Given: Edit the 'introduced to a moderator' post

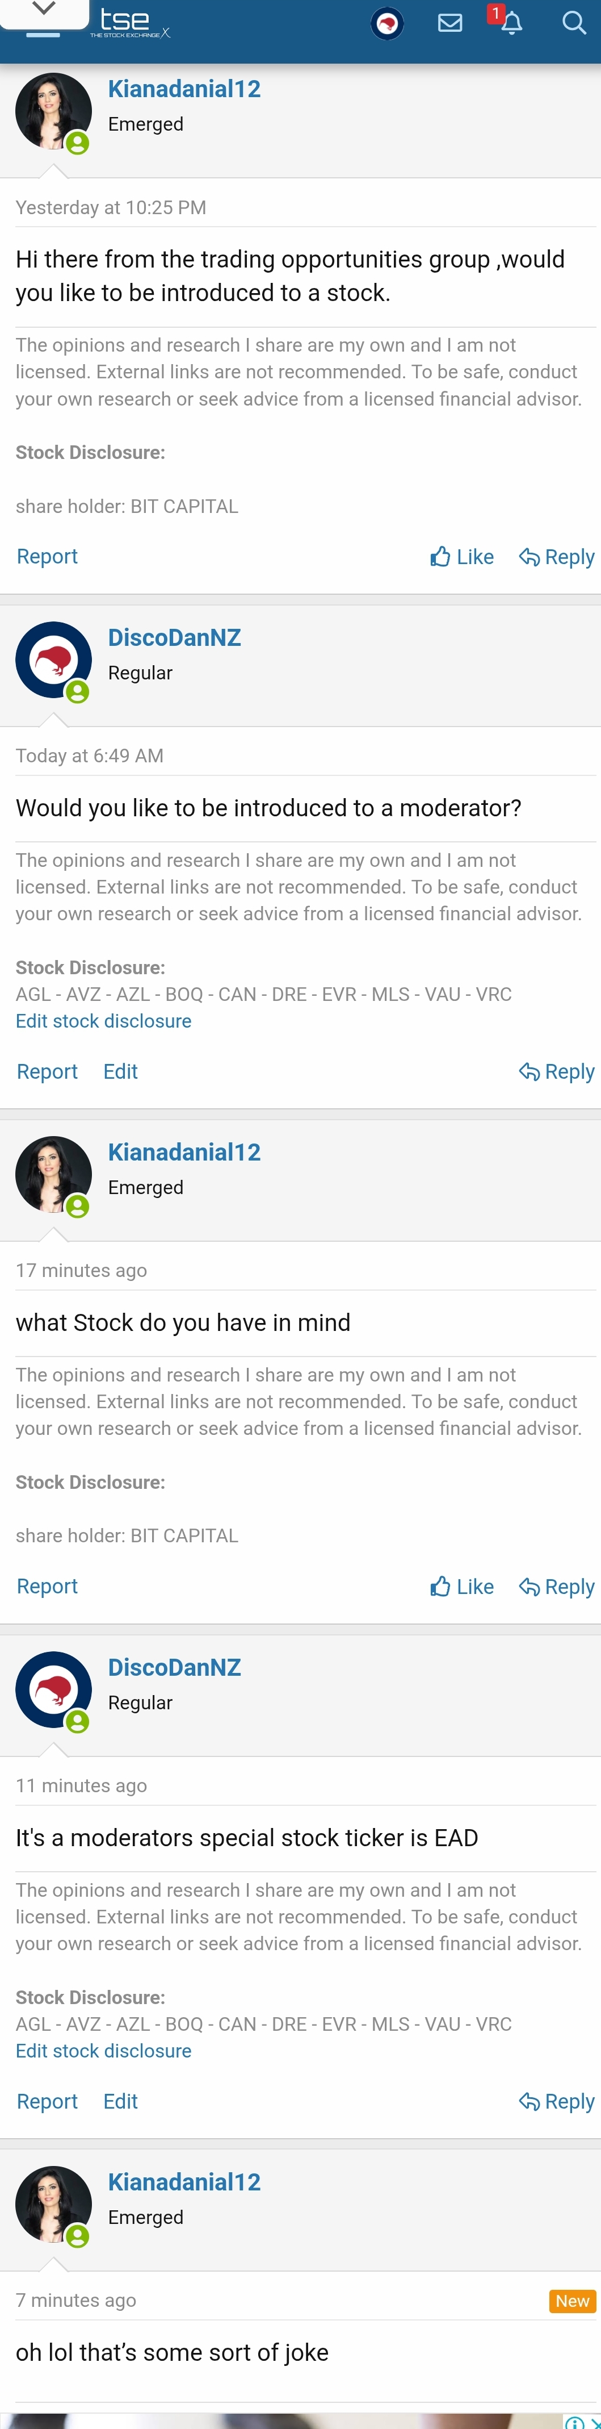Looking at the screenshot, I should (x=120, y=1072).
